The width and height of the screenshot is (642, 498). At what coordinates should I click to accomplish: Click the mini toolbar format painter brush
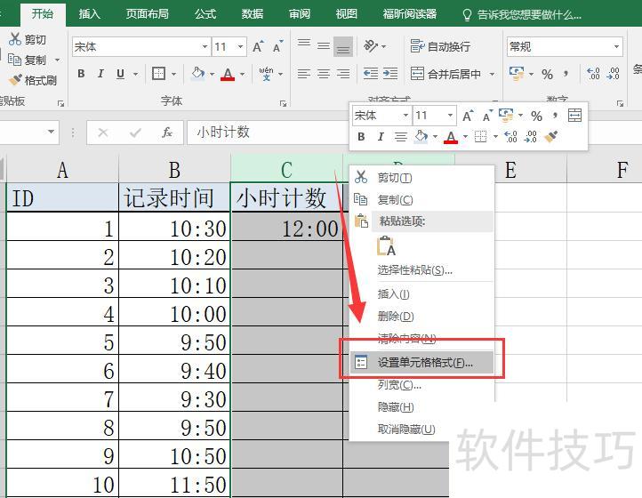(551, 136)
